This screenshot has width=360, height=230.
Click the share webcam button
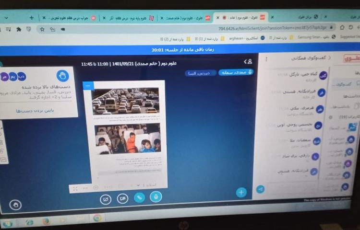(122, 199)
